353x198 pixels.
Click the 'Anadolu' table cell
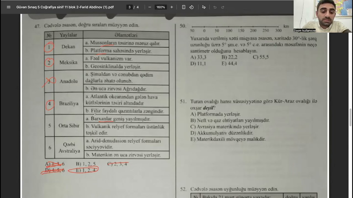tap(68, 81)
